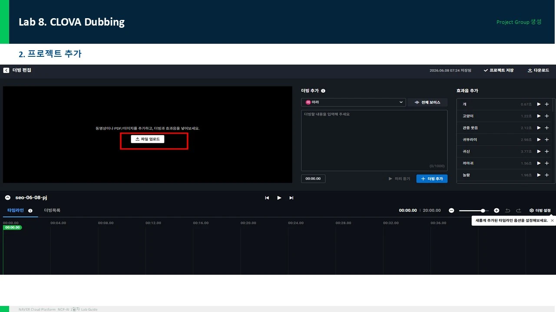The height and width of the screenshot is (312, 556).
Task: Close the timeline option tooltip
Action: (x=552, y=221)
